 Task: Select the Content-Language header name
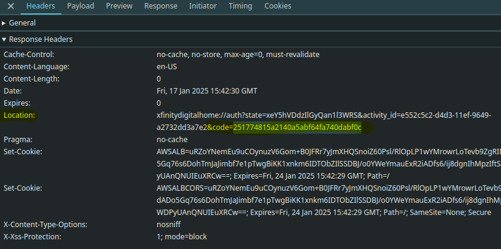click(x=36, y=67)
